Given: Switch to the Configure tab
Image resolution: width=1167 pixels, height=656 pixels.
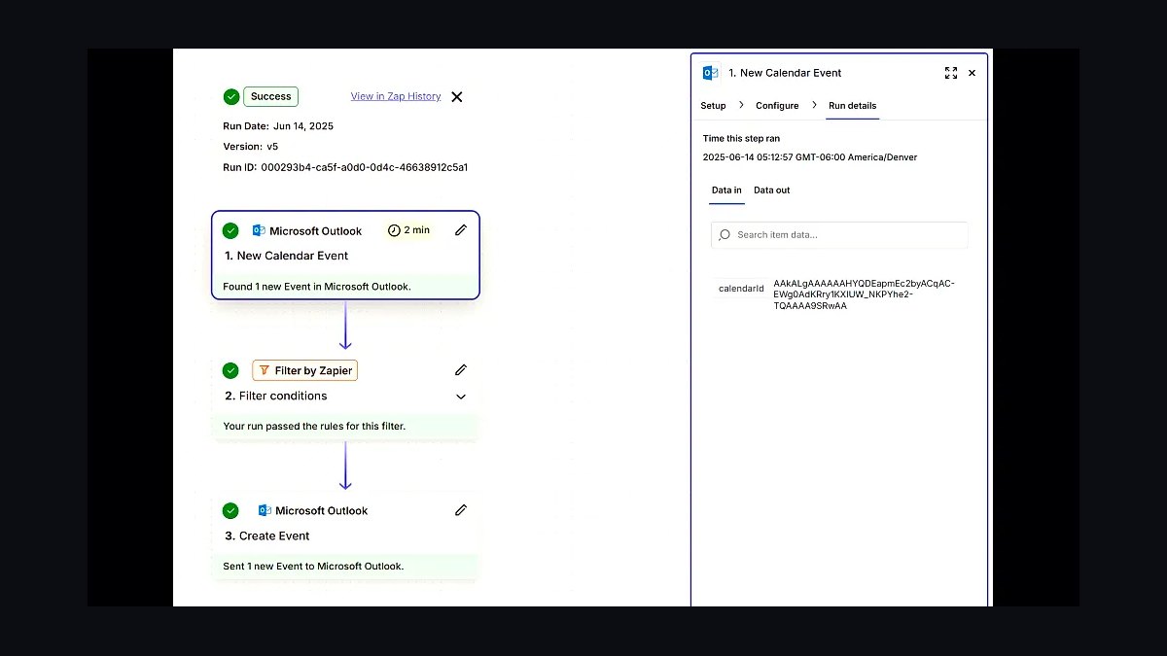Looking at the screenshot, I should click(x=777, y=106).
